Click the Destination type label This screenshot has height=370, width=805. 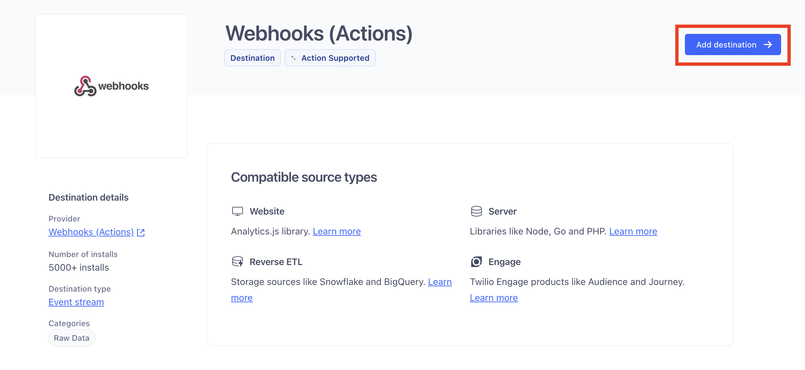(80, 289)
